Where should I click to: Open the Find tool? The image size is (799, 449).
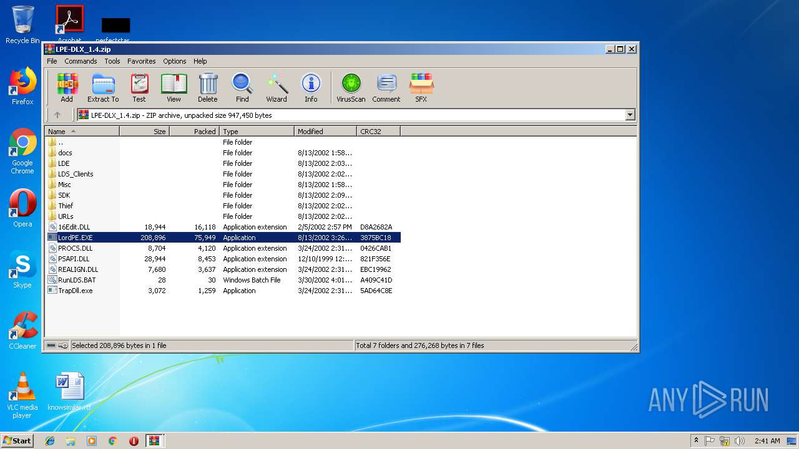pyautogui.click(x=242, y=87)
